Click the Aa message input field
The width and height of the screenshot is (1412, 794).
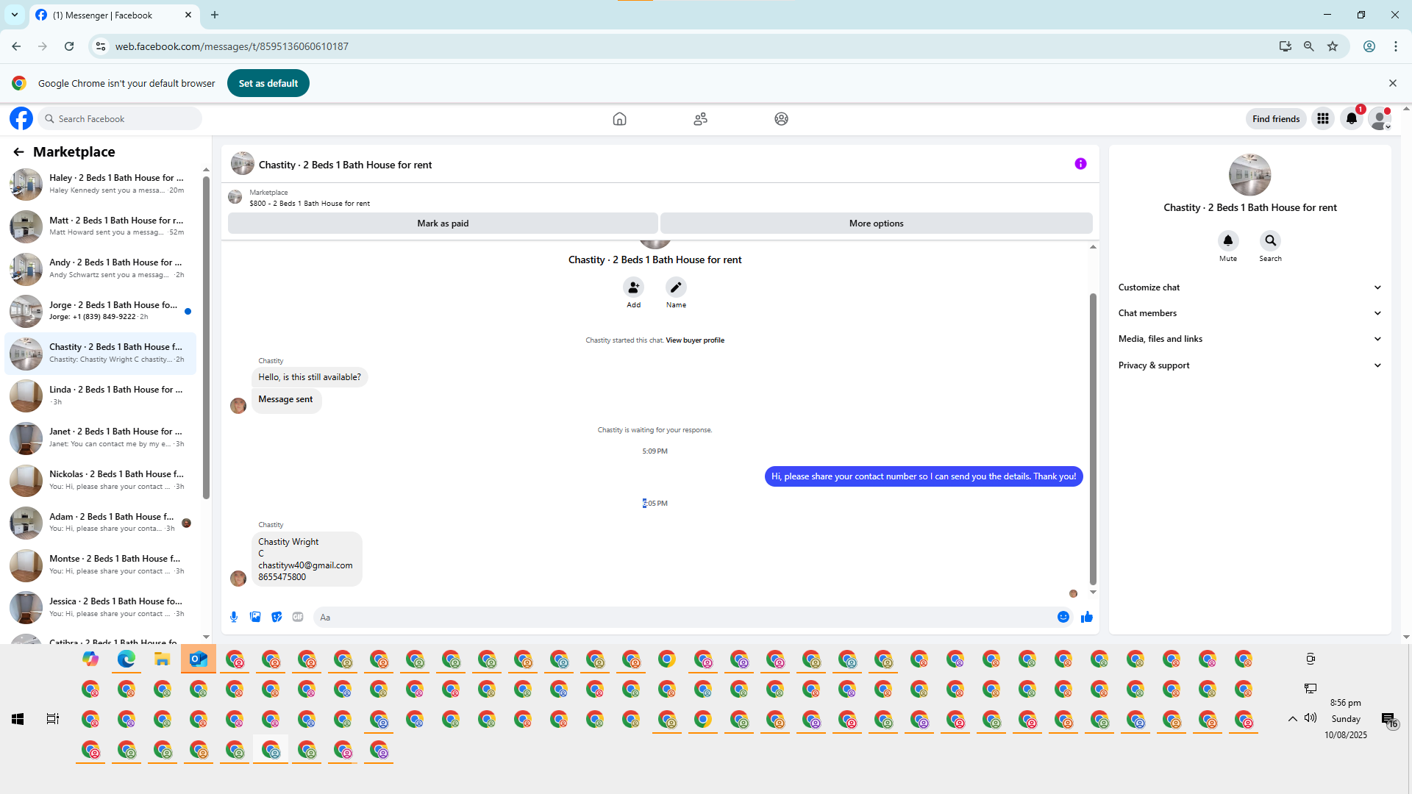[684, 618]
